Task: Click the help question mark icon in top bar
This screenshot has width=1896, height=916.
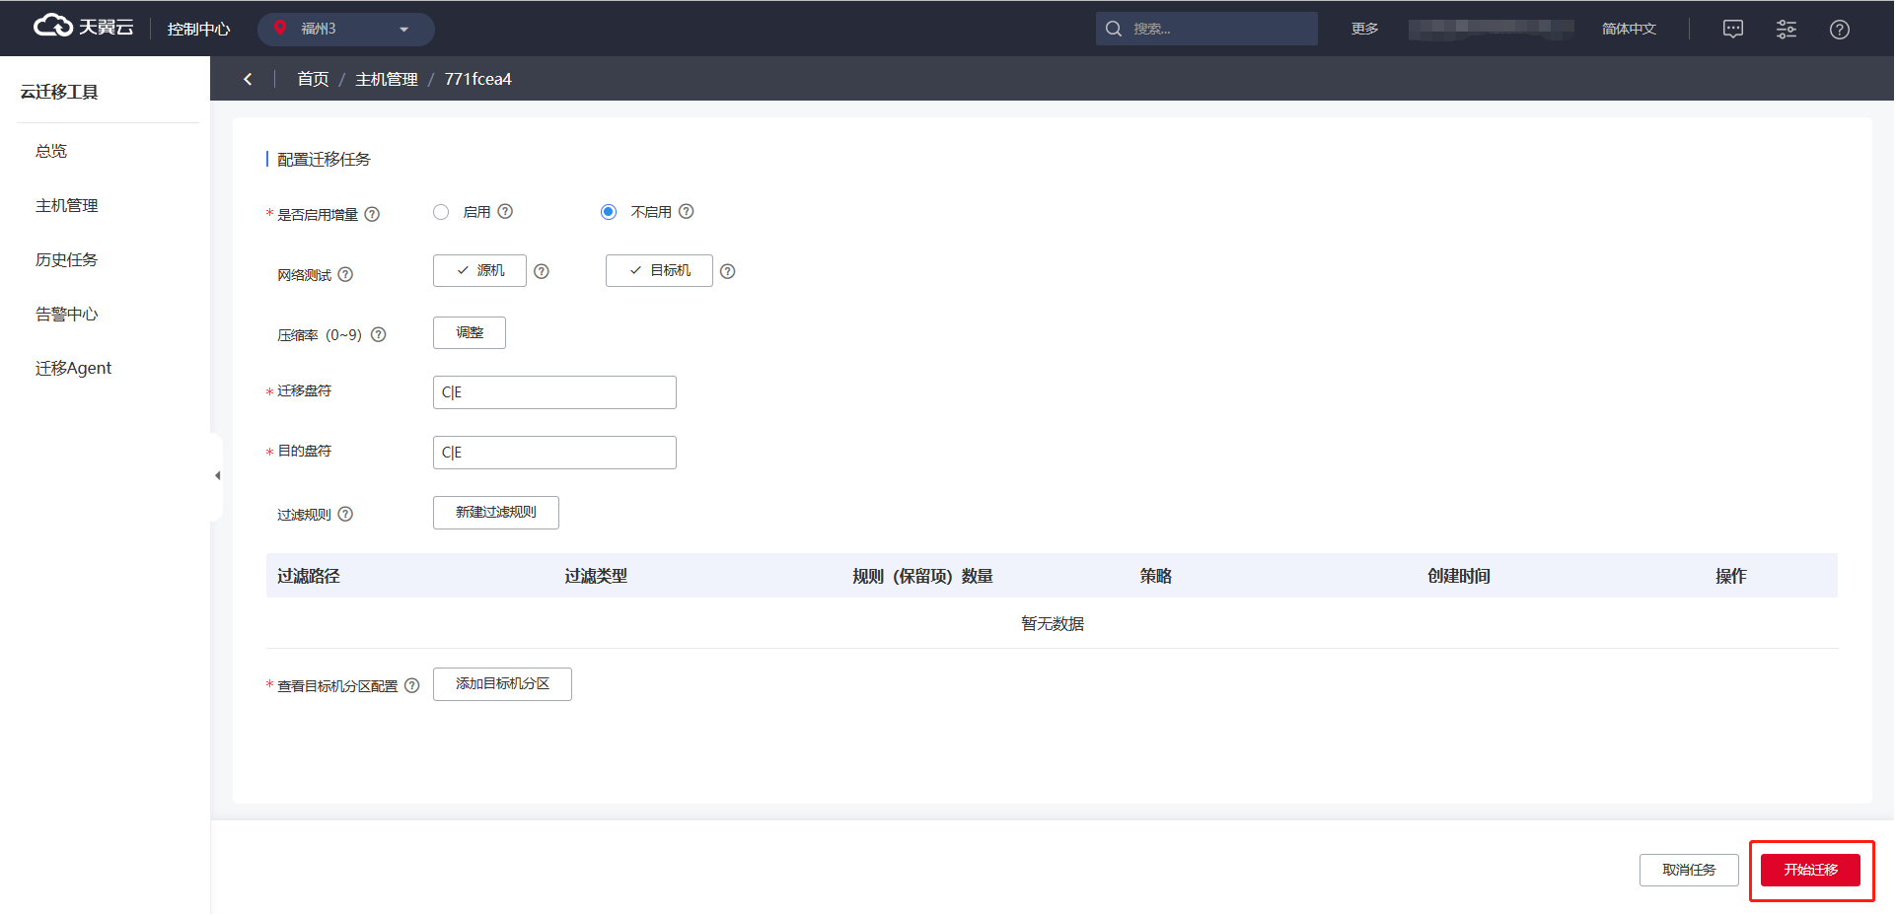Action: [x=1839, y=29]
